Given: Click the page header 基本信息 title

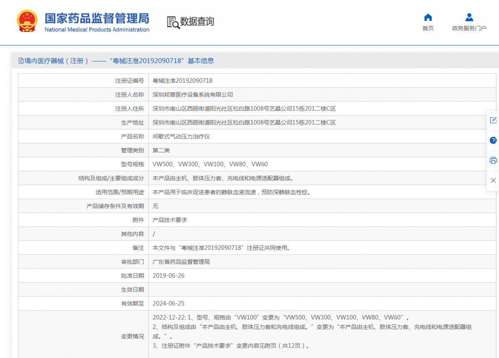Looking at the screenshot, I should [x=201, y=61].
